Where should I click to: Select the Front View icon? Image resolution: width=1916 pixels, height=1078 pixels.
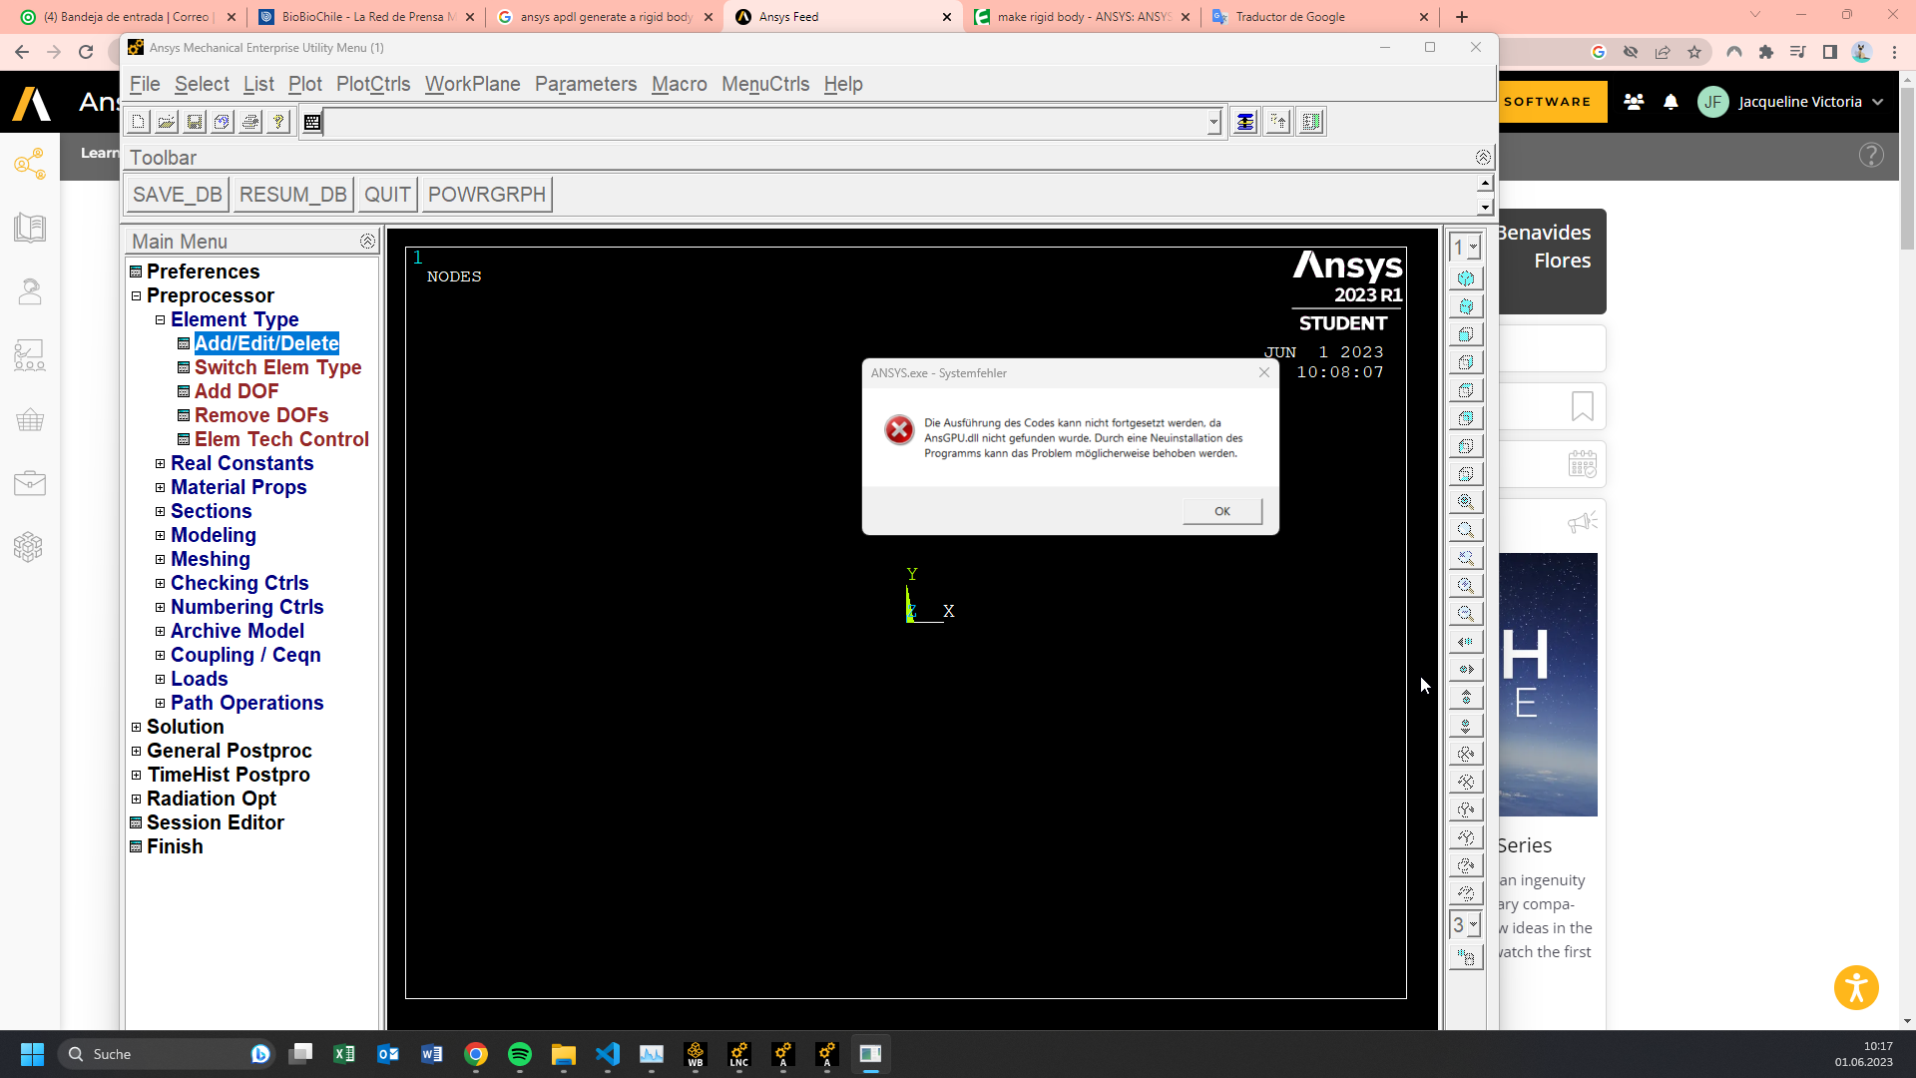(1466, 334)
